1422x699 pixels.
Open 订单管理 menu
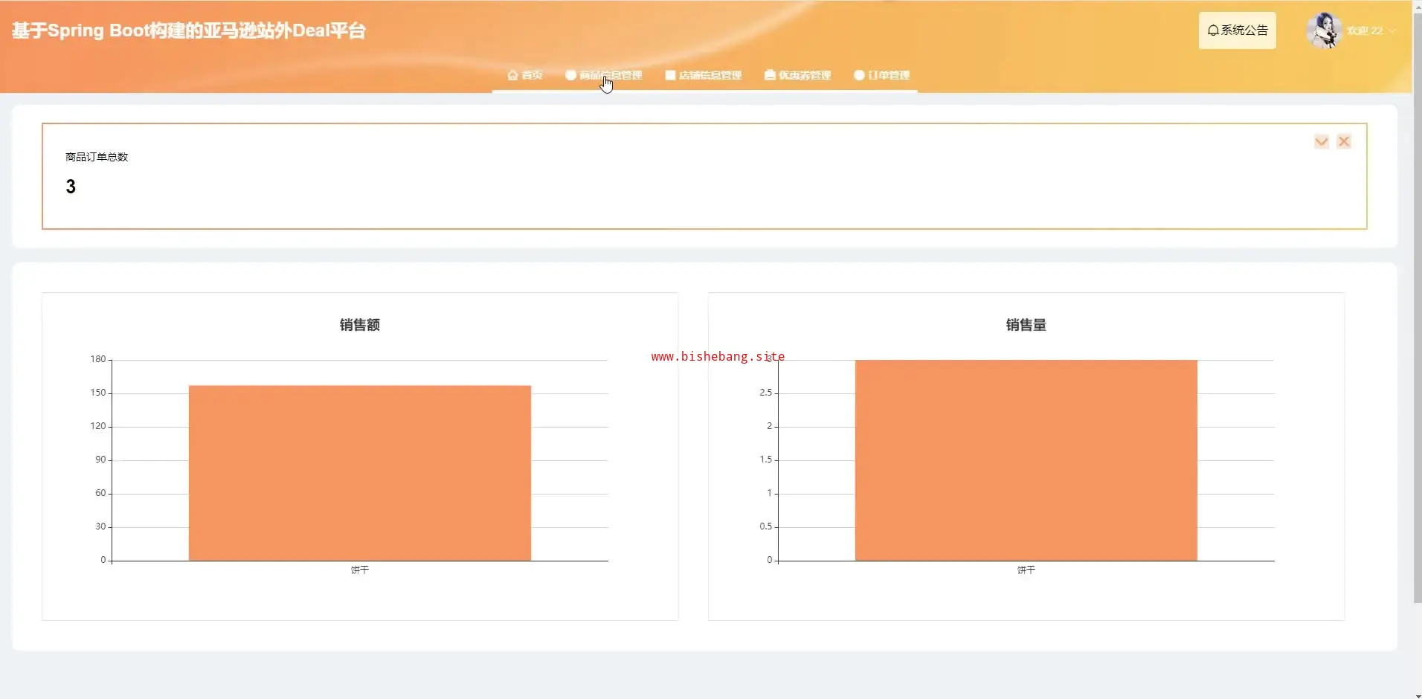click(881, 75)
